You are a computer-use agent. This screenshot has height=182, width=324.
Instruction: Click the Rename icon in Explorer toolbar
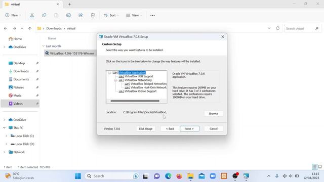(68, 15)
